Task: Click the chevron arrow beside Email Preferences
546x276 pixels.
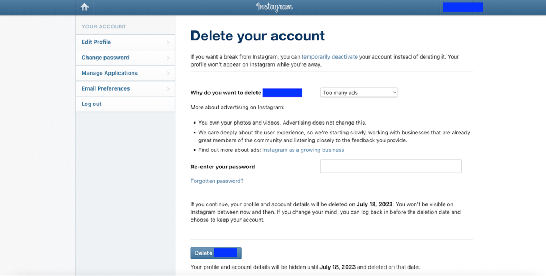Action: (x=168, y=88)
